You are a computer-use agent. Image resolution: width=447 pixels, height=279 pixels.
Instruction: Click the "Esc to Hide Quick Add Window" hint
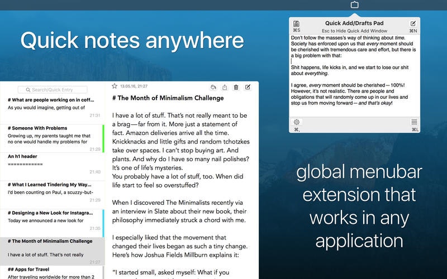[x=354, y=31]
